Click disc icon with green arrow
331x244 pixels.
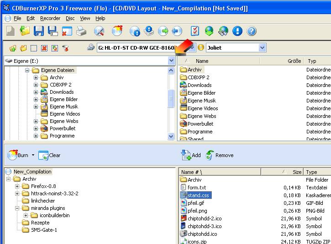[163, 31]
